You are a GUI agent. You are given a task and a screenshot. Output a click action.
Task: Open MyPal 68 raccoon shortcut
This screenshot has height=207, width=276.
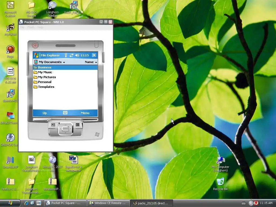[x=10, y=30]
